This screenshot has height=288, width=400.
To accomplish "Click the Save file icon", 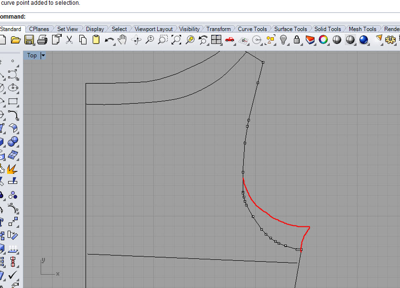I will [29, 40].
